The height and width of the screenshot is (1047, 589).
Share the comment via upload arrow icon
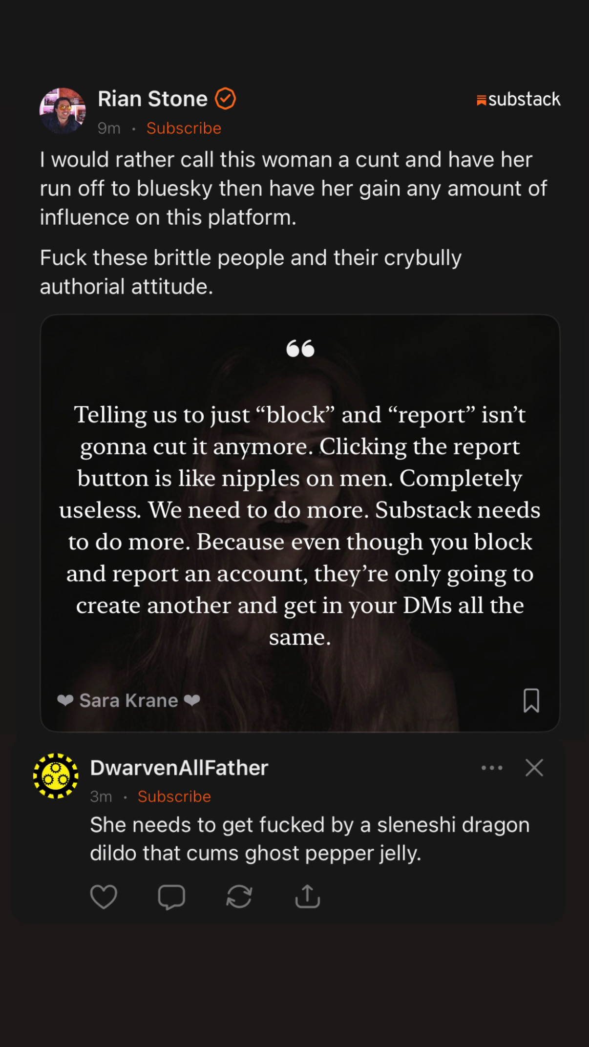(308, 896)
